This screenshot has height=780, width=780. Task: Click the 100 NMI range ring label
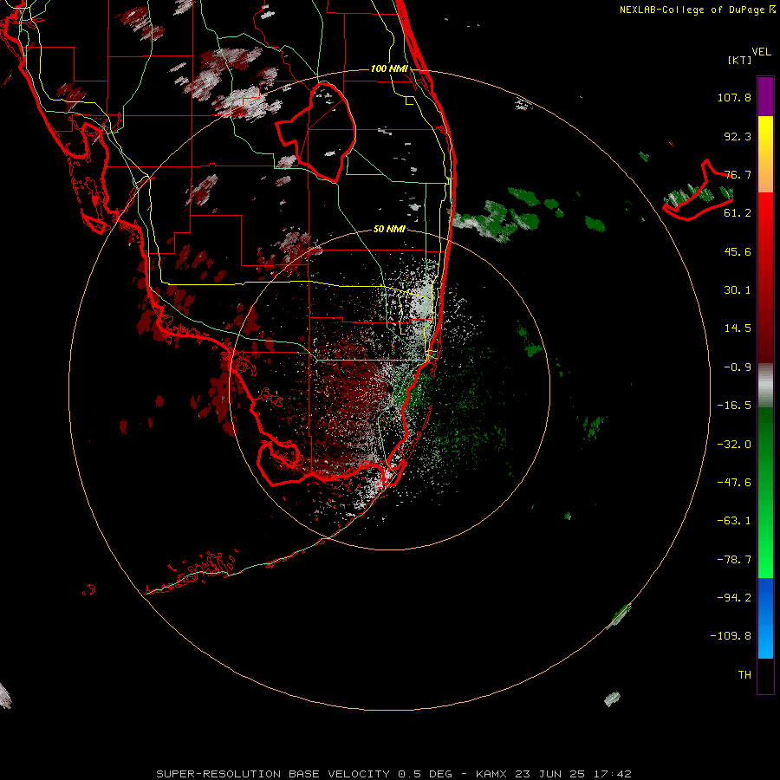click(x=389, y=68)
